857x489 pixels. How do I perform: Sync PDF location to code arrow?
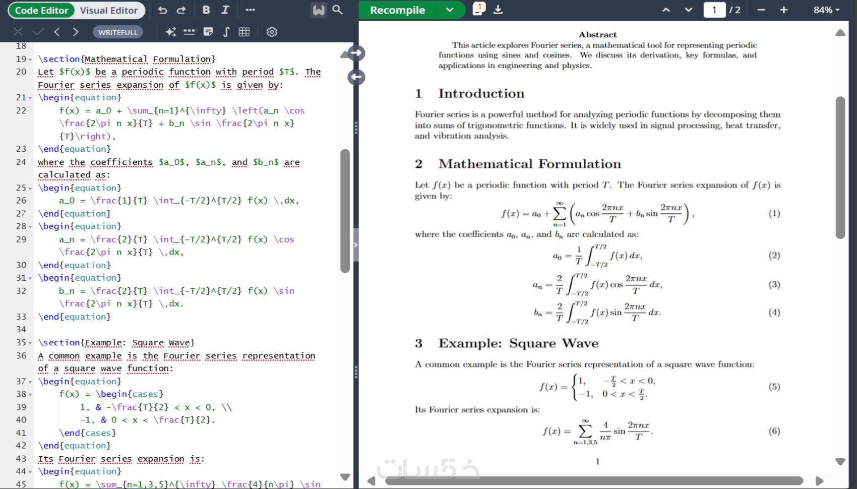(356, 77)
